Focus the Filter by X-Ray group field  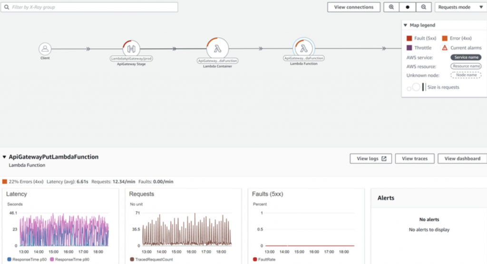[x=89, y=7]
